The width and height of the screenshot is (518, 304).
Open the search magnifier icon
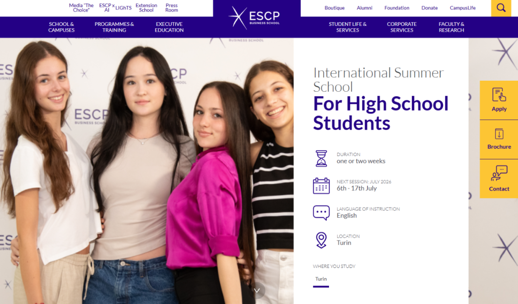[x=501, y=8]
